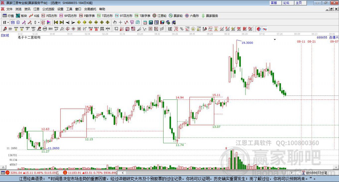
Task: Toggle the yin-yang indicator button
Action: 259,29
